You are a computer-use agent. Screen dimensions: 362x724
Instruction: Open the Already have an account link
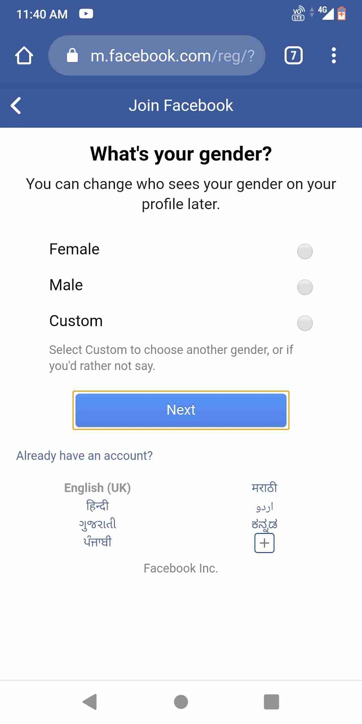pyautogui.click(x=84, y=456)
